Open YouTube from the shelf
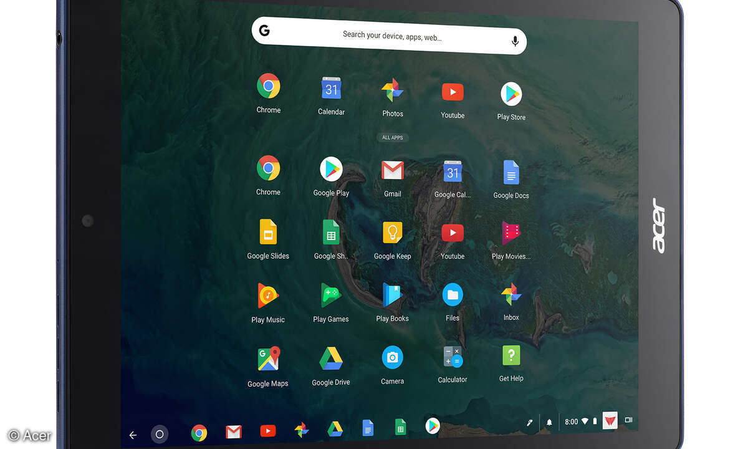748x449 pixels. [x=267, y=431]
